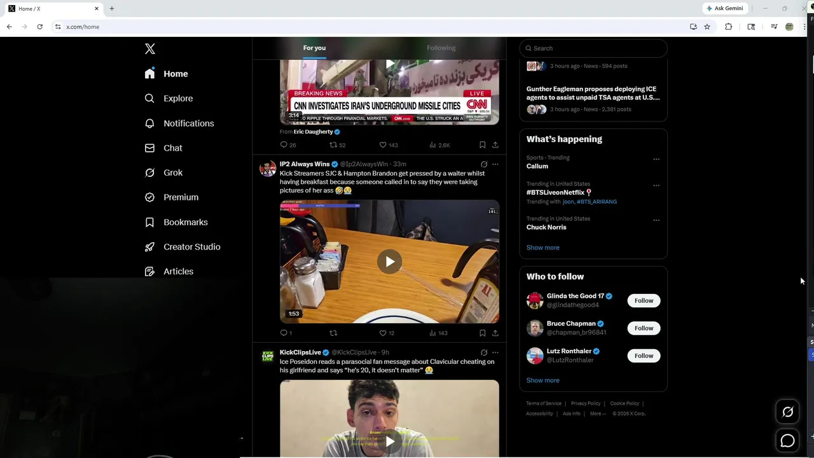Viewport: 814px width, 458px height.
Task: Open more options on IP2 Always Wins post
Action: [x=495, y=164]
